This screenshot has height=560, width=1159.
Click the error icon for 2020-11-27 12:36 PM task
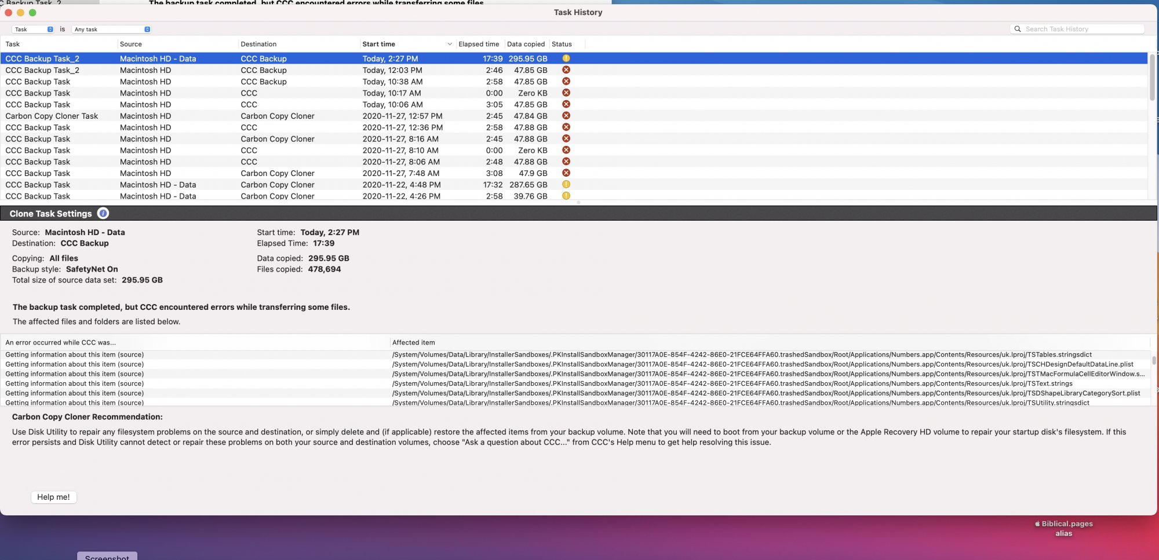click(566, 127)
